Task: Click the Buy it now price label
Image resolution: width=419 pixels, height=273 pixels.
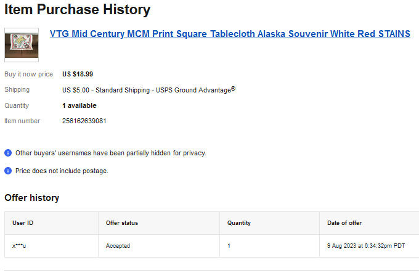Action: (x=28, y=74)
